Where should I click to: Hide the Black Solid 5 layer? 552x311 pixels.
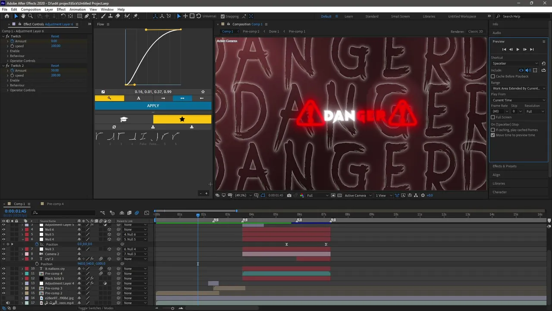3,278
